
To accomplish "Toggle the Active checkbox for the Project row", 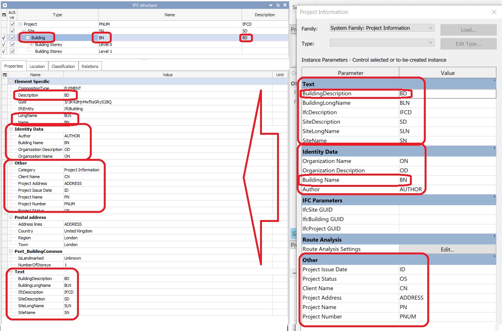I will pos(13,24).
